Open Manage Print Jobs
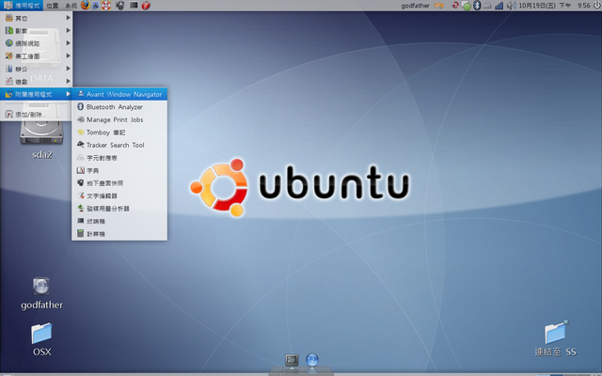This screenshot has height=376, width=602. coord(119,119)
